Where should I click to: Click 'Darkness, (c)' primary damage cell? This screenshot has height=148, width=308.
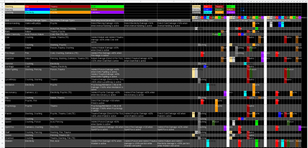click(x=37, y=94)
